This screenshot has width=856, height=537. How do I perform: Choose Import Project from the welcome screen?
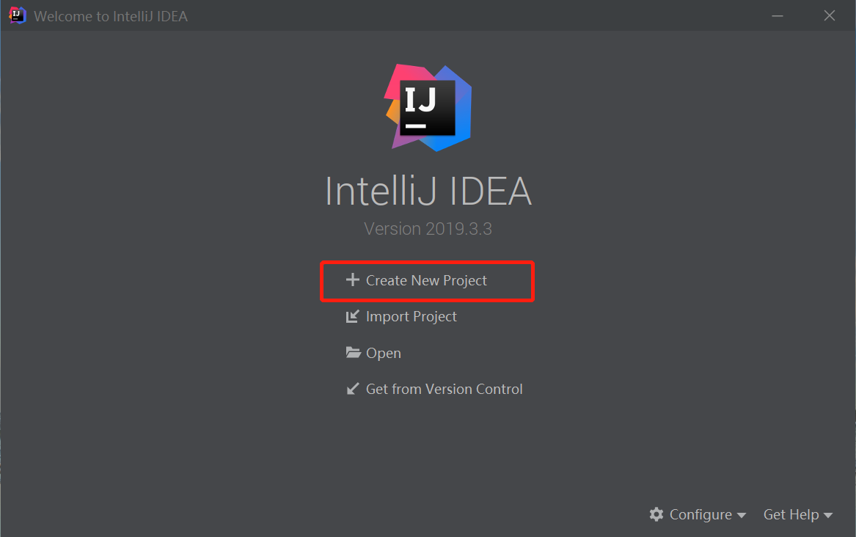411,316
